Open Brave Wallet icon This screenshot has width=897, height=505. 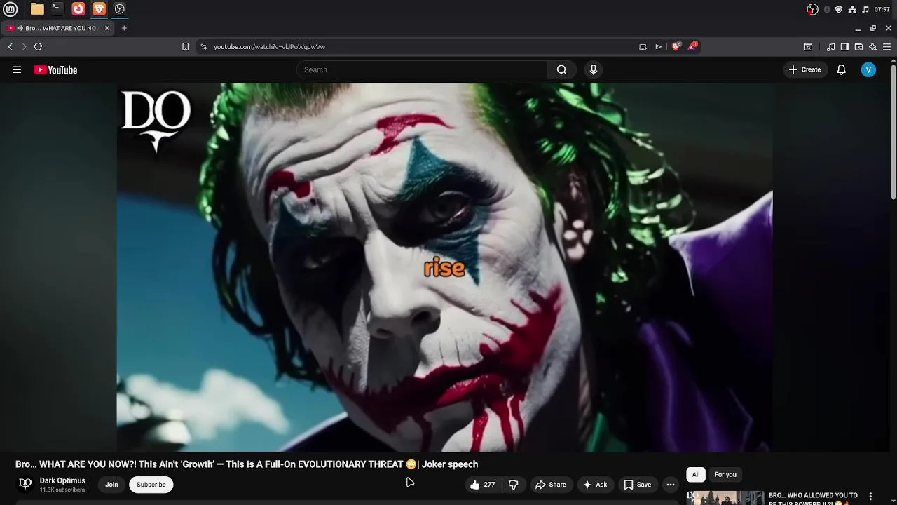coord(858,47)
